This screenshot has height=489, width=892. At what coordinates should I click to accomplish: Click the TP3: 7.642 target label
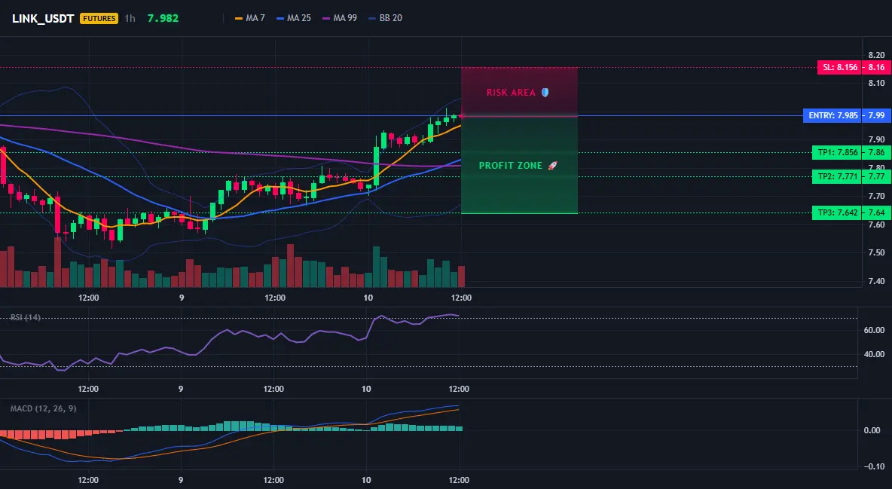tap(837, 213)
